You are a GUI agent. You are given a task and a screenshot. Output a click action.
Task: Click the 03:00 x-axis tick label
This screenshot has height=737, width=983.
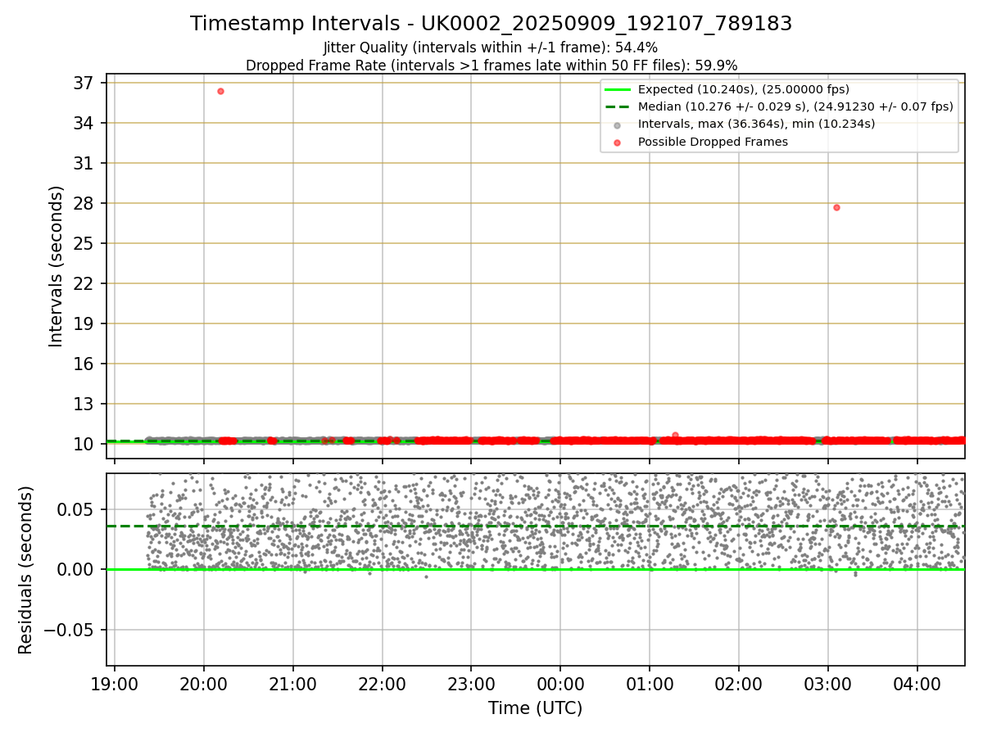[x=827, y=684]
